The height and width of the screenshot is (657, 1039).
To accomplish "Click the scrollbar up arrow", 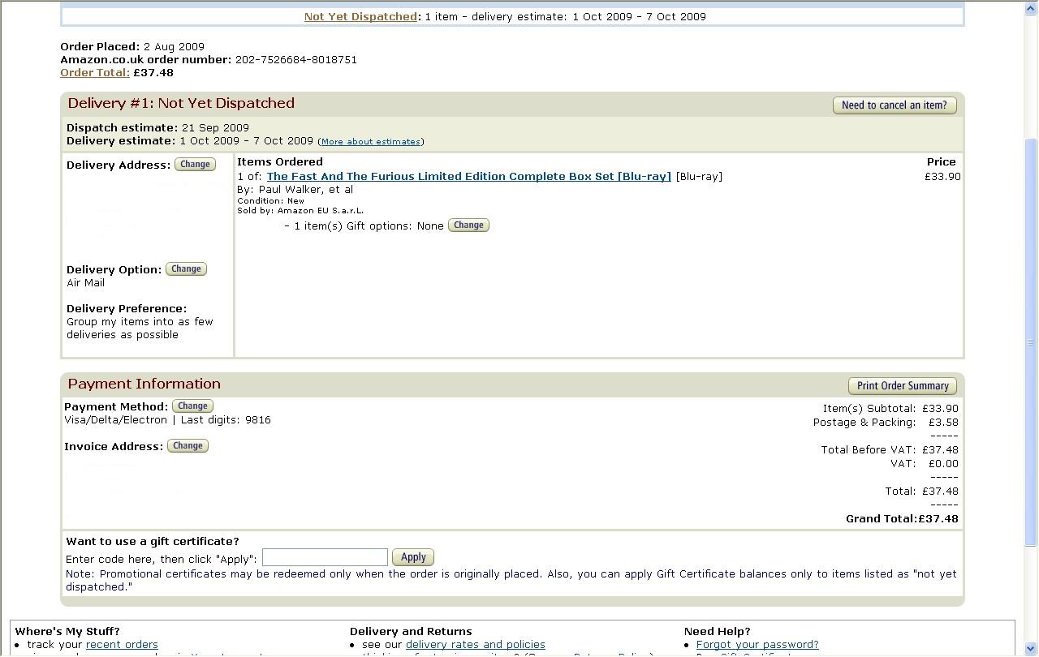I will [1031, 7].
